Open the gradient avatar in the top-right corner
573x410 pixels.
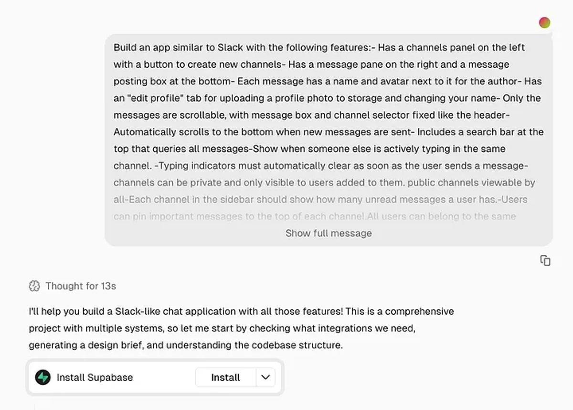click(544, 22)
